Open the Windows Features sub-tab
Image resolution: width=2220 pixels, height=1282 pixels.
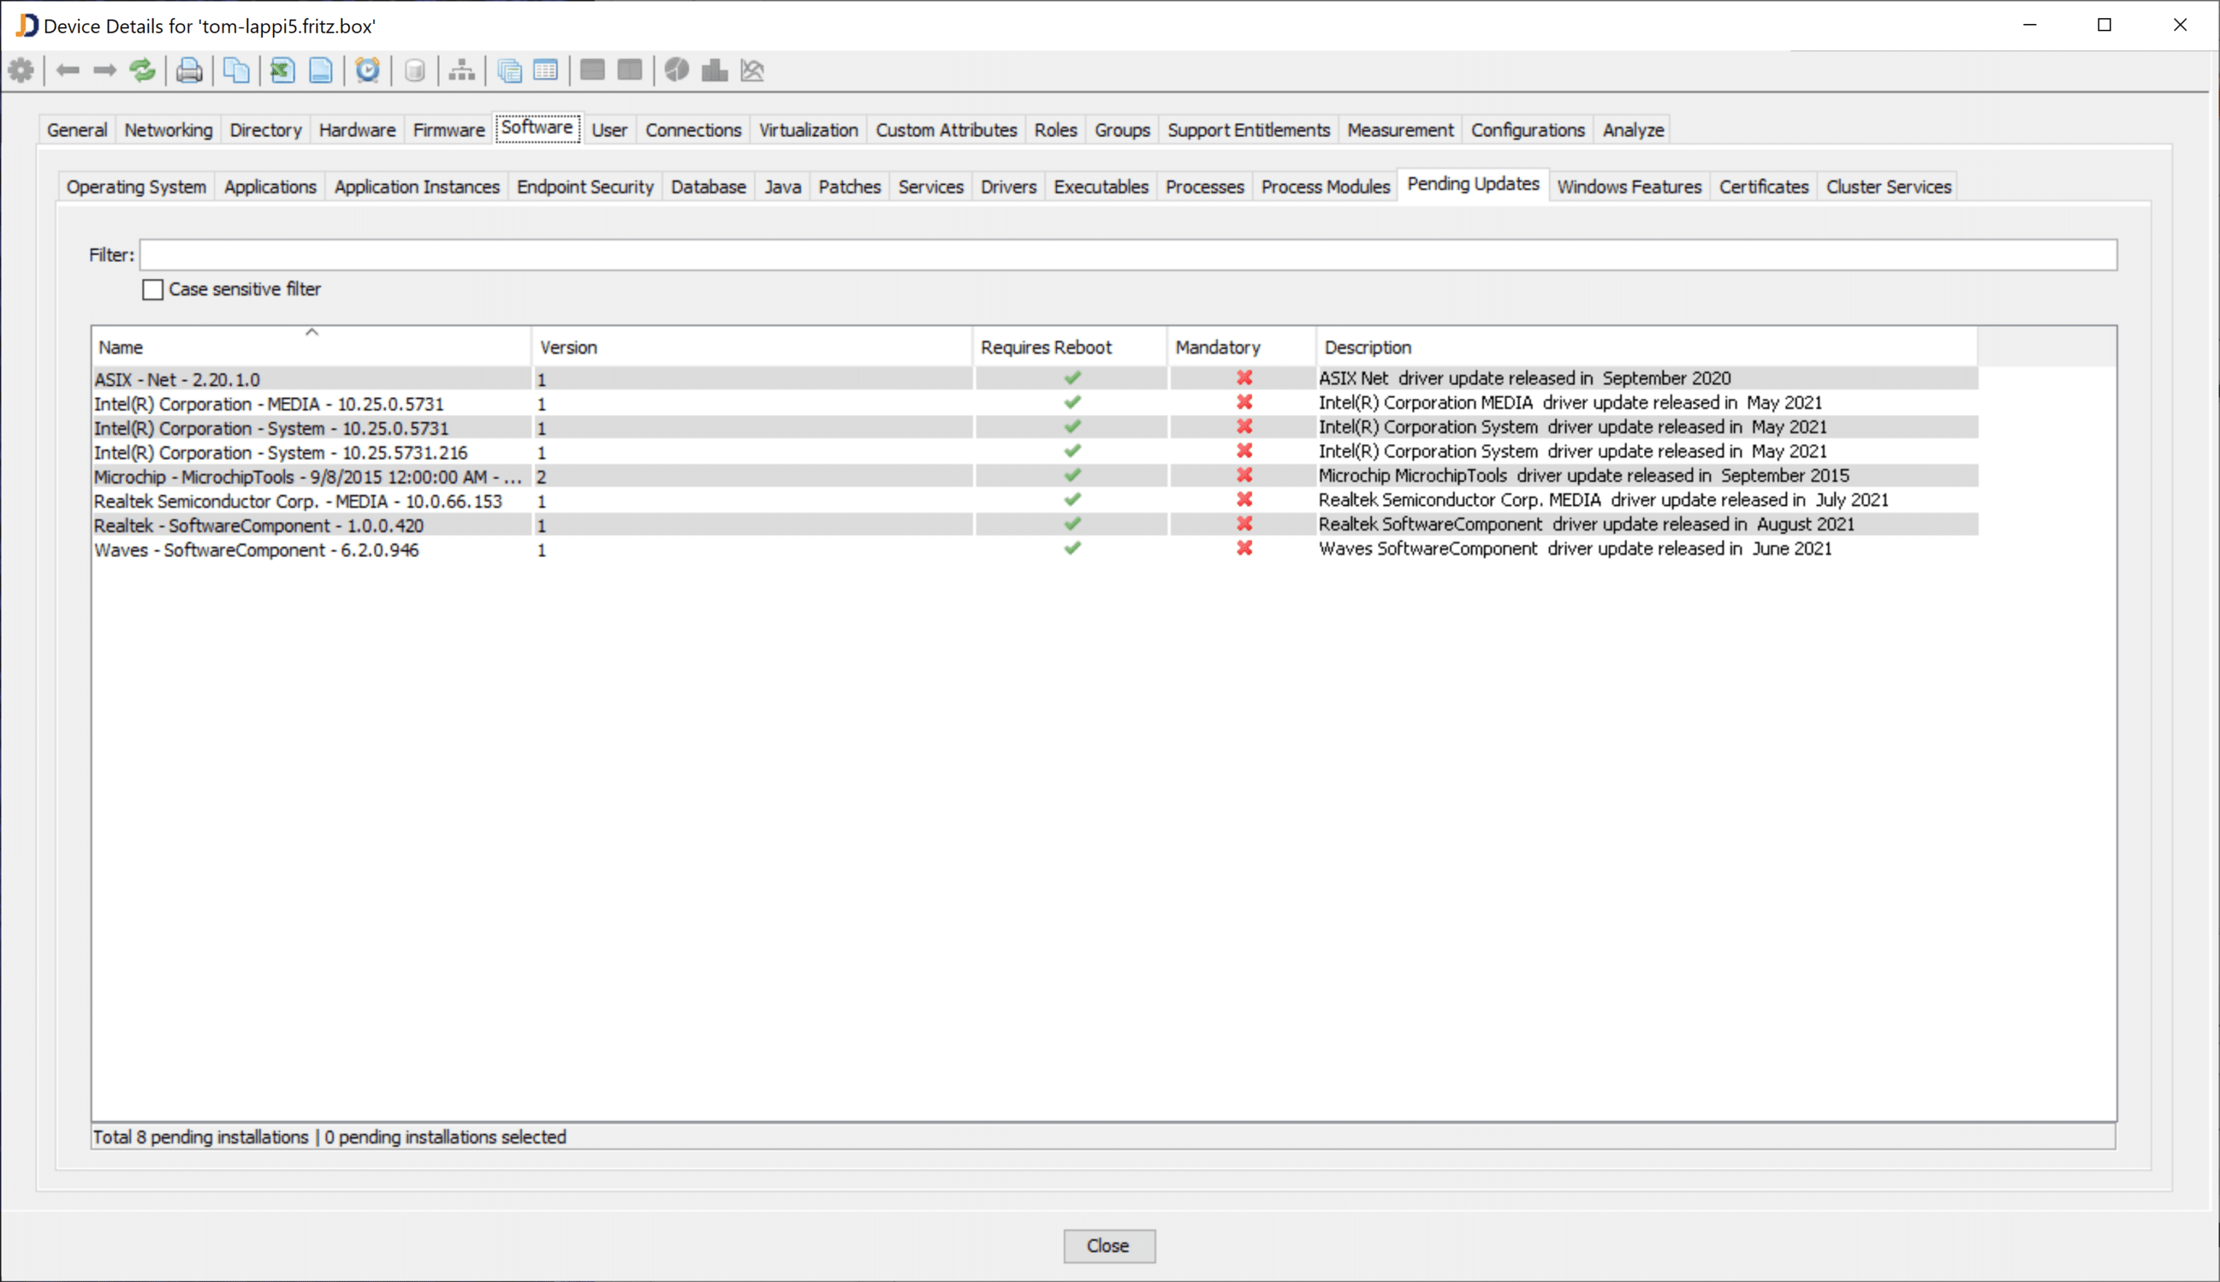1628,186
